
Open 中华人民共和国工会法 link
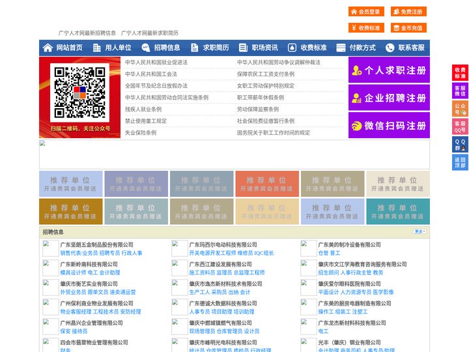point(151,74)
